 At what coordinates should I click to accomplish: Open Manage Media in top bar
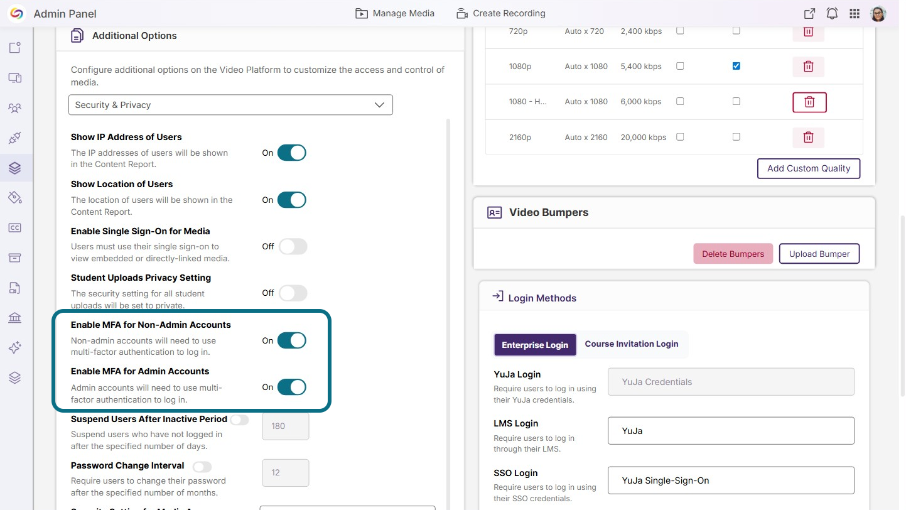tap(395, 13)
